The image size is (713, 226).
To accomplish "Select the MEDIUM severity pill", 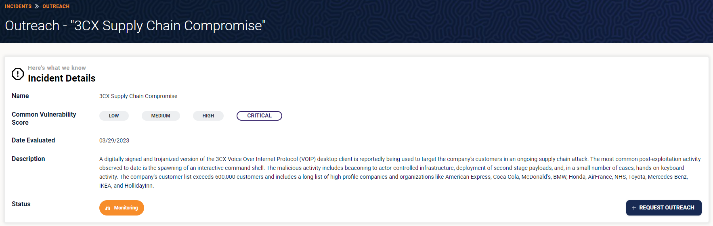I will (161, 116).
